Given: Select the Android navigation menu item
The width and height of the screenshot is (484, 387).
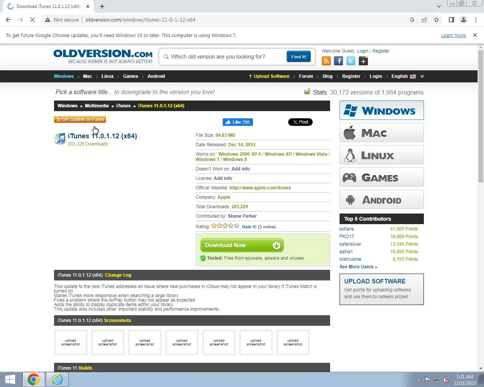Looking at the screenshot, I should tap(156, 76).
